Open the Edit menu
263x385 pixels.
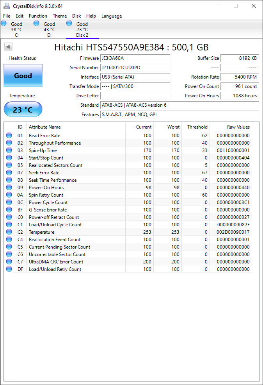[x=20, y=16]
